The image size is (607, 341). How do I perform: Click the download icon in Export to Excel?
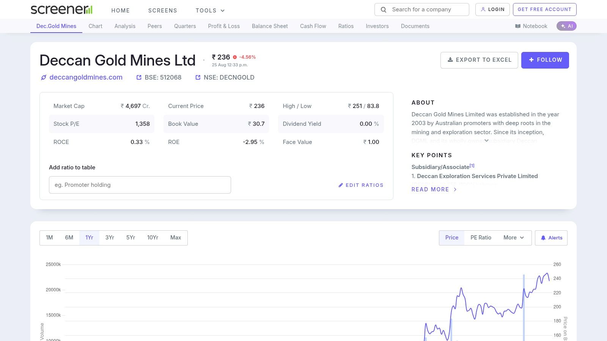click(450, 60)
